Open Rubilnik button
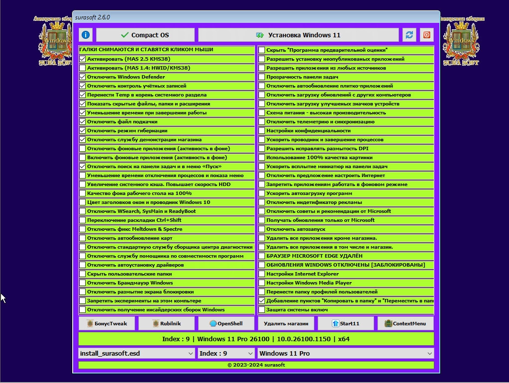509x383 pixels. (166, 323)
